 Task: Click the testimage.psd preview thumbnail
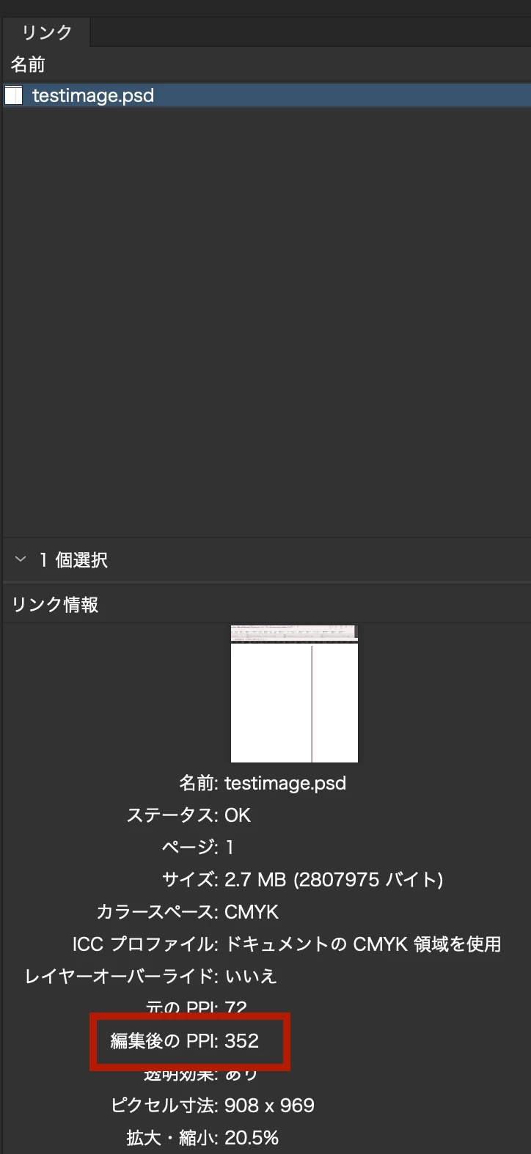[294, 694]
